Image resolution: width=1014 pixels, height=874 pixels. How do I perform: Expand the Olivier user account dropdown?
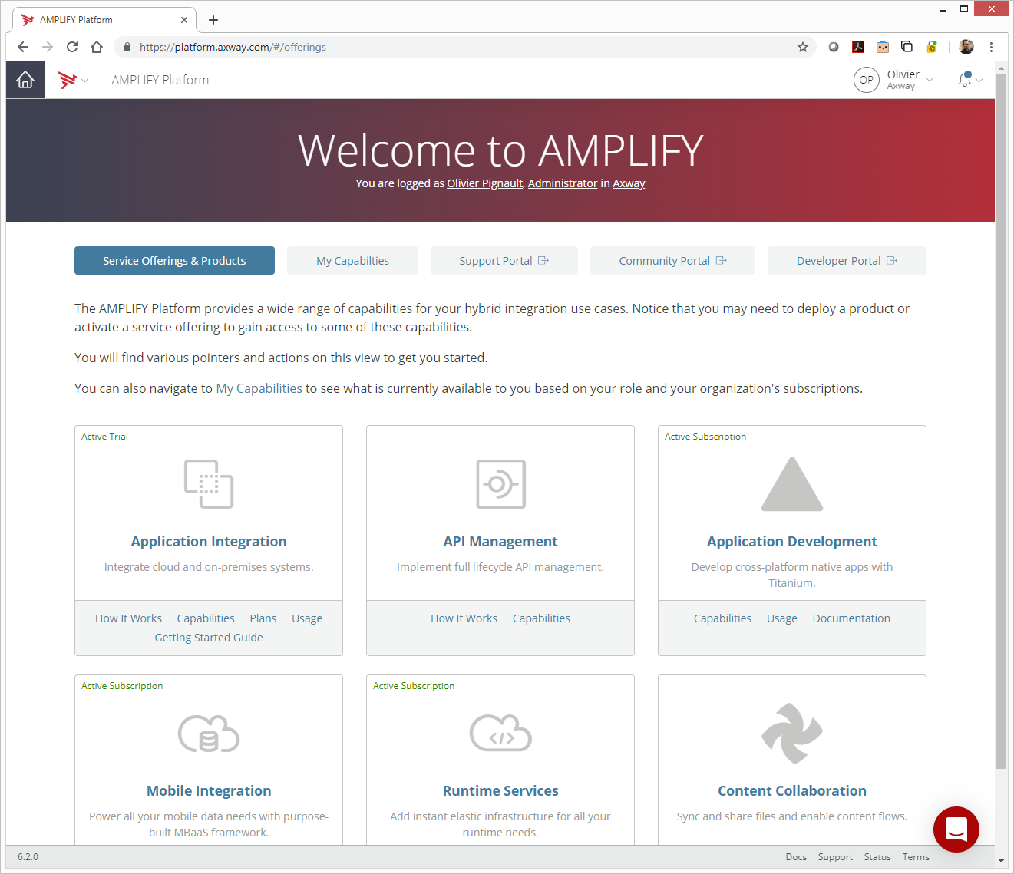[x=930, y=80]
